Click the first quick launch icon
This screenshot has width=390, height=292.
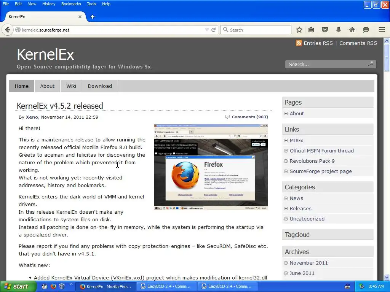[45, 286]
